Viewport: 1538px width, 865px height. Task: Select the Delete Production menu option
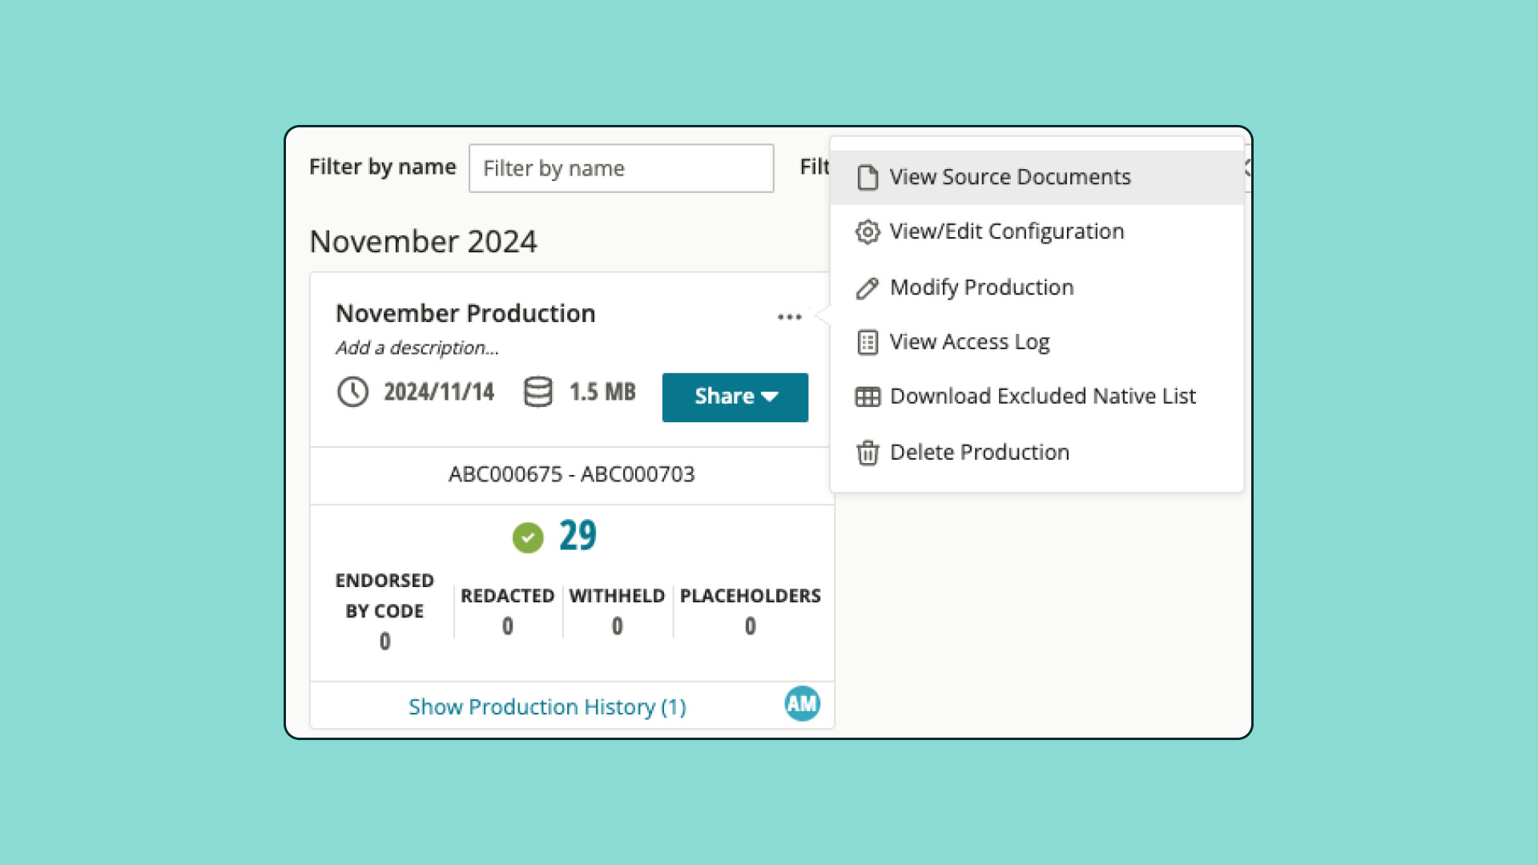(979, 453)
